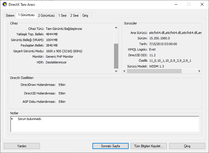The width and height of the screenshot is (209, 153).
Task: Click the 'Görüntü Belleği (VRAM):' label
Action: pos(28,40)
